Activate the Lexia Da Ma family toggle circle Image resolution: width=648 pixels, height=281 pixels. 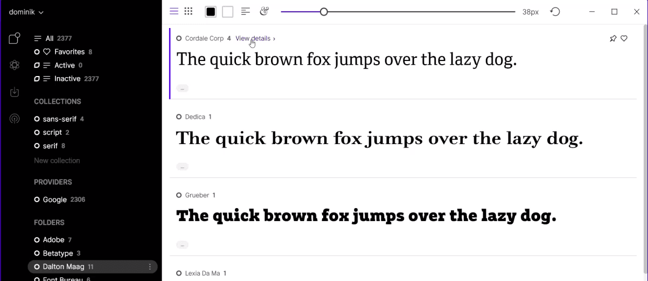[179, 273]
